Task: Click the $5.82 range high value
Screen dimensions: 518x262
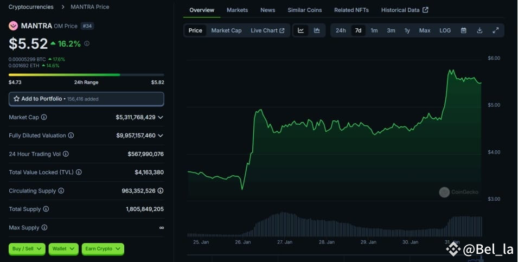Action: 158,82
